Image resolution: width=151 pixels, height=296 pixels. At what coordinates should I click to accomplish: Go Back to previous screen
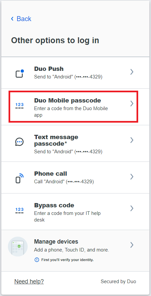click(21, 19)
